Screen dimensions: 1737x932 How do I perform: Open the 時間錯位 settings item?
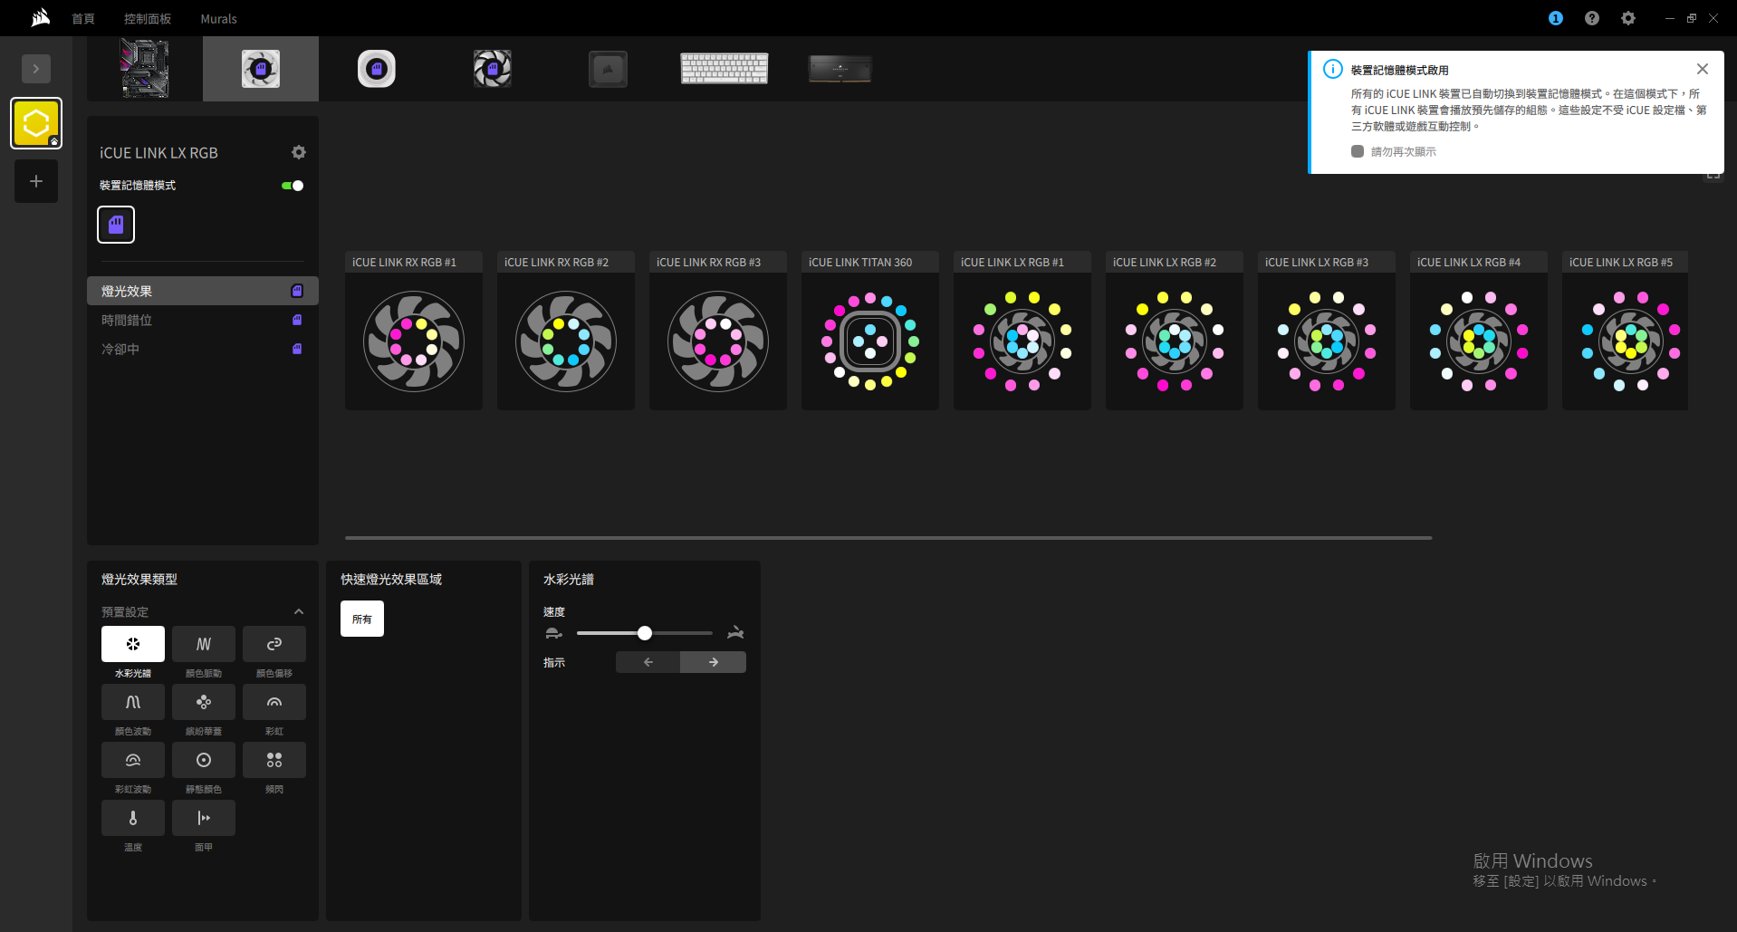coord(127,320)
